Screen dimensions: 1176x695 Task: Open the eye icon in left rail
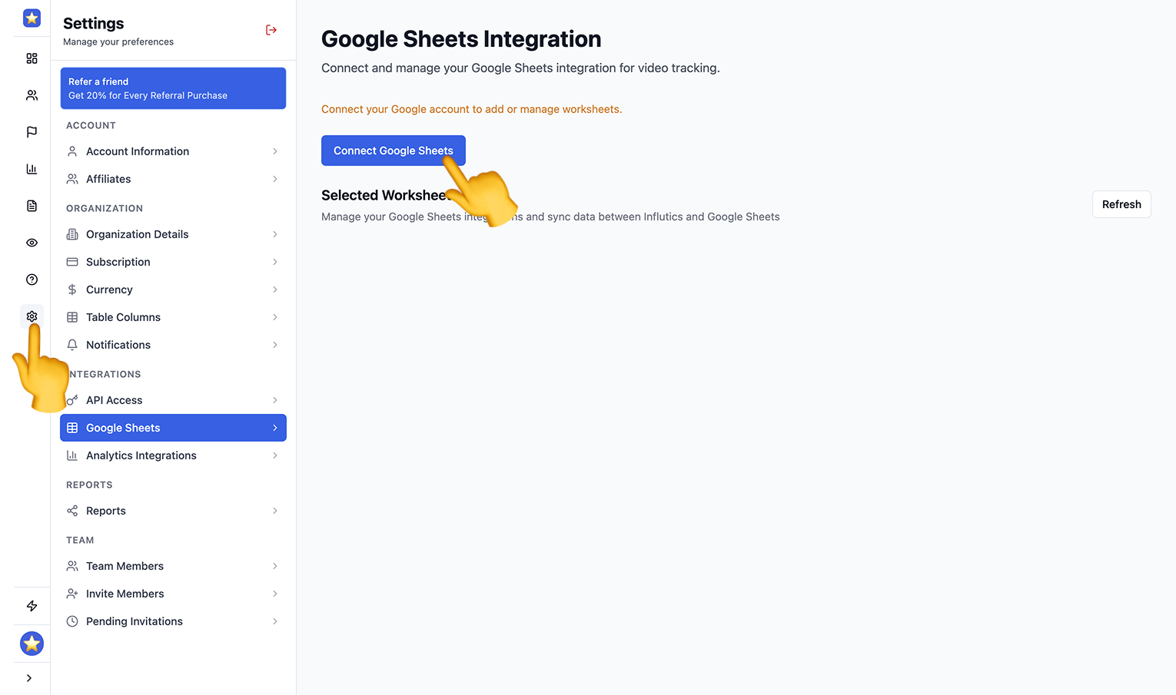32,243
